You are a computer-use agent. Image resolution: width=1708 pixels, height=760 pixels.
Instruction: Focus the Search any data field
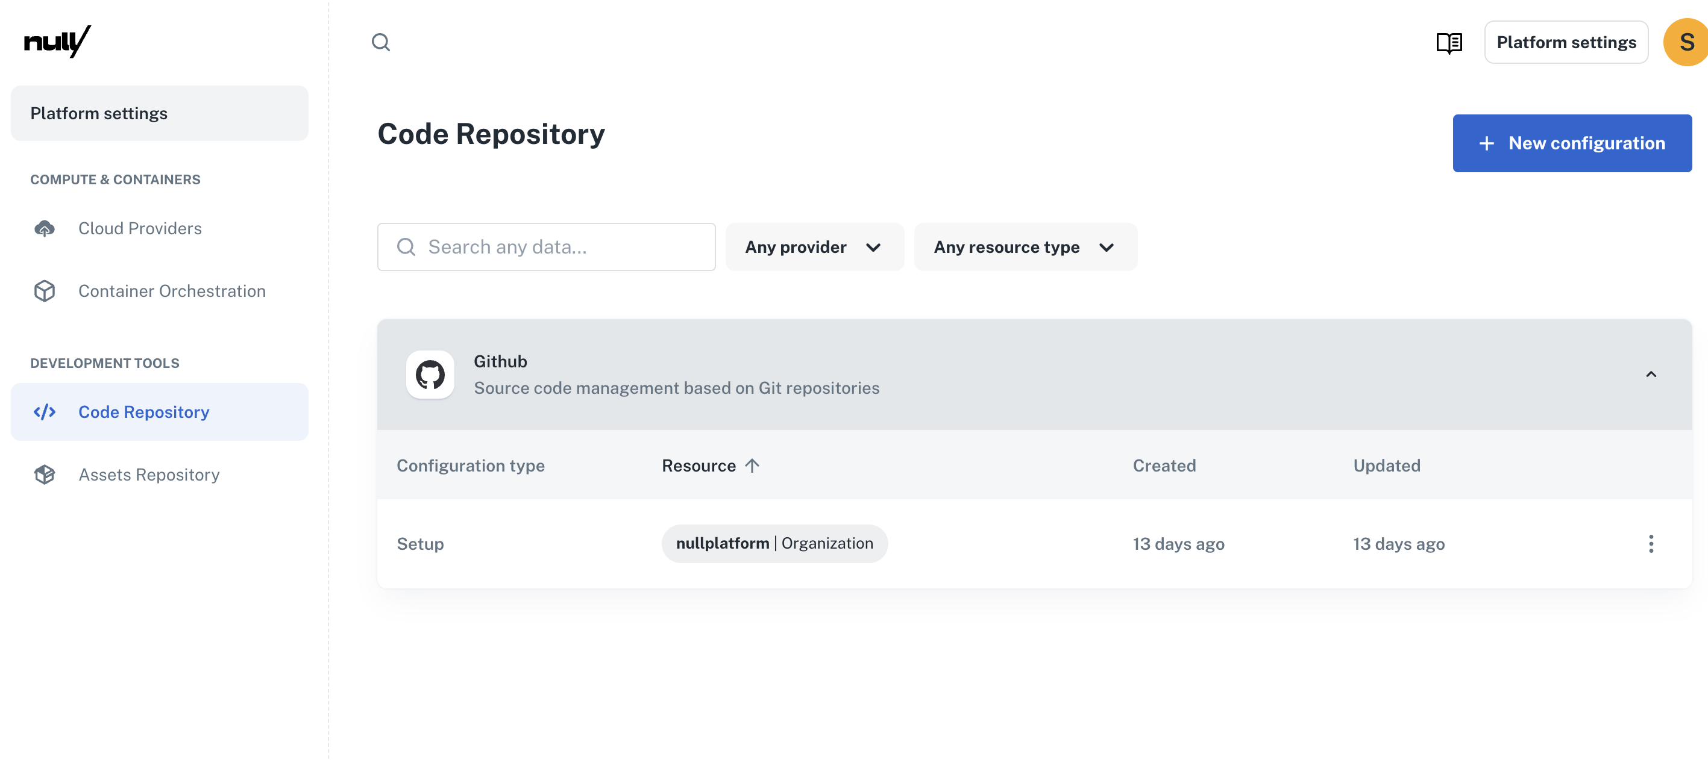coord(547,247)
